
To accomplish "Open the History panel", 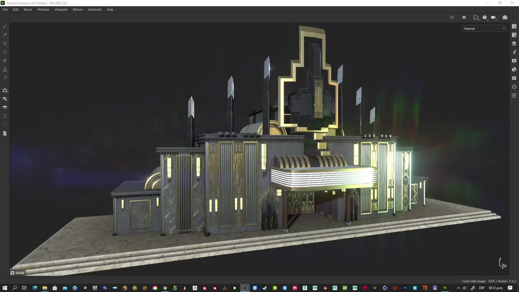I will pyautogui.click(x=514, y=87).
